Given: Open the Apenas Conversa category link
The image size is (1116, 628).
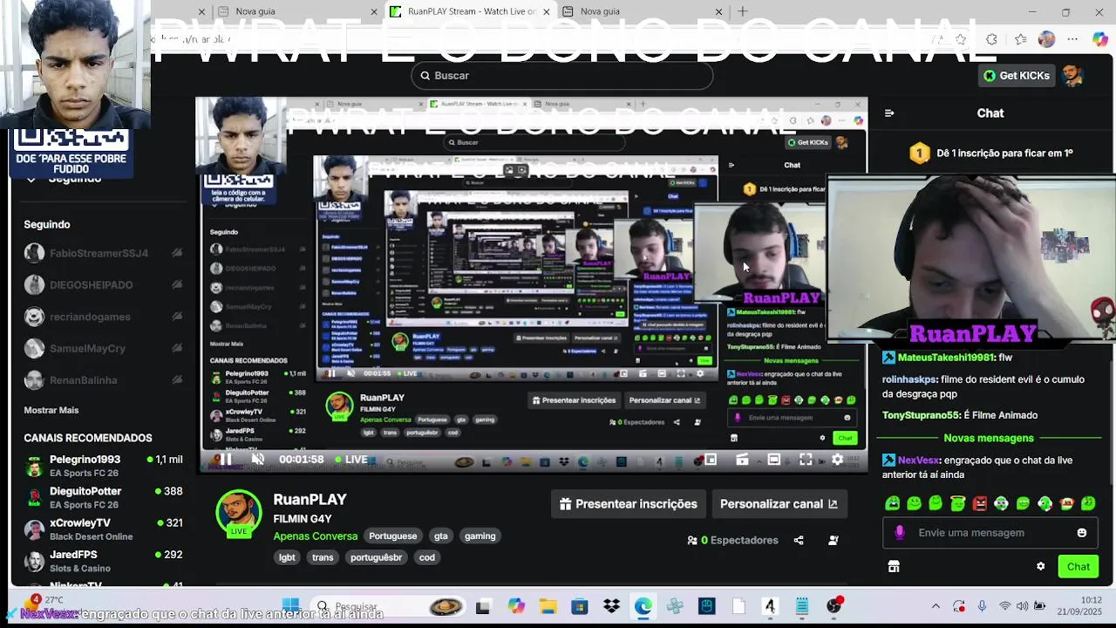Looking at the screenshot, I should (316, 536).
